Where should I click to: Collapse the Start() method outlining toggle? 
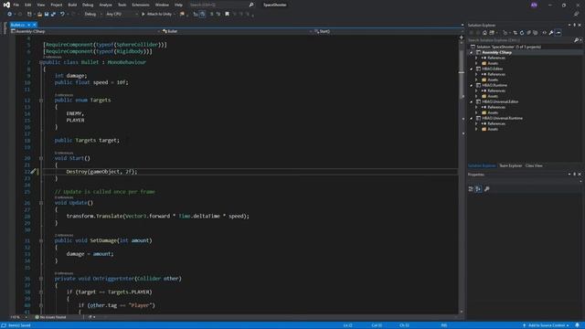tap(41, 158)
